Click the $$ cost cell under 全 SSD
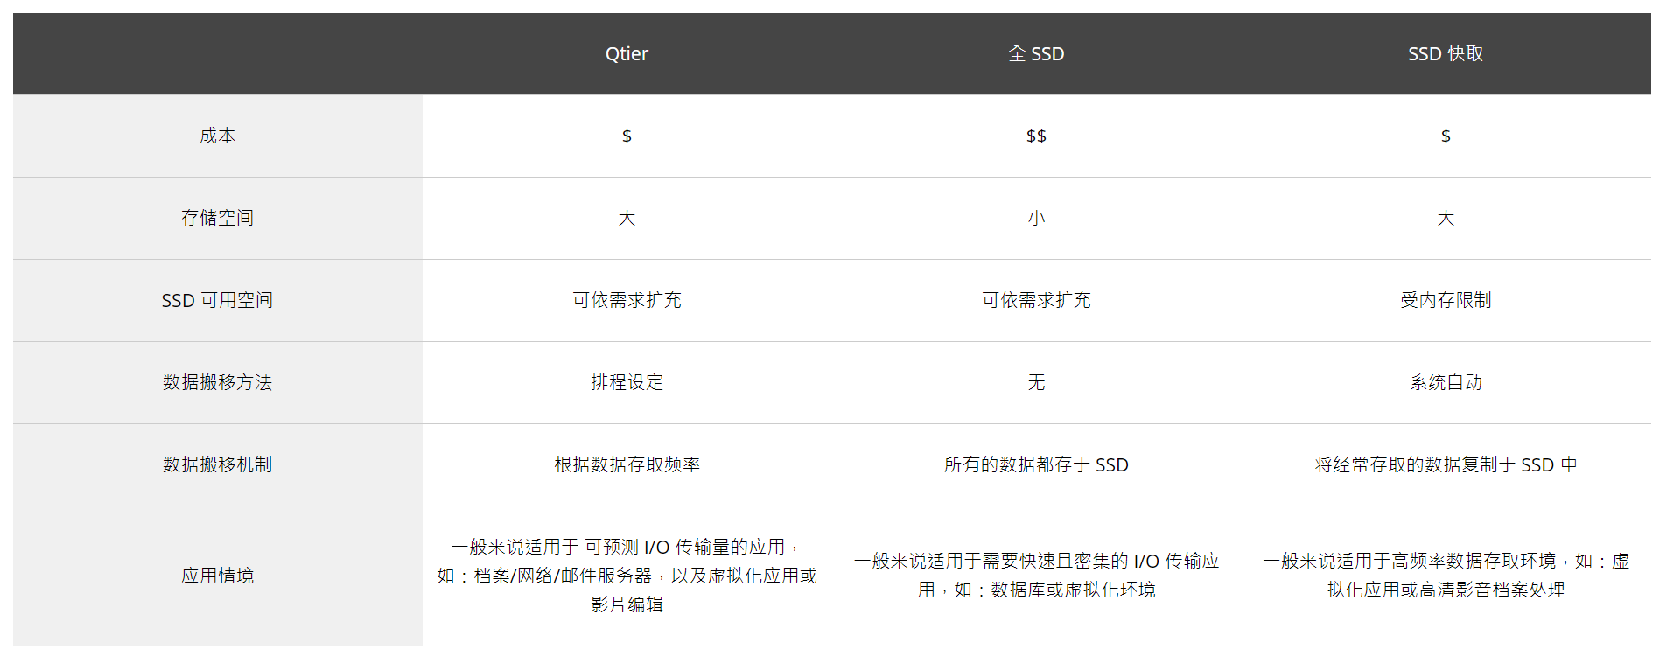This screenshot has height=670, width=1667. pos(1036,136)
